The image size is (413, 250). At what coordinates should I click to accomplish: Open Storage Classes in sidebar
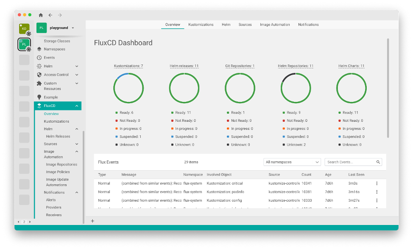57,41
